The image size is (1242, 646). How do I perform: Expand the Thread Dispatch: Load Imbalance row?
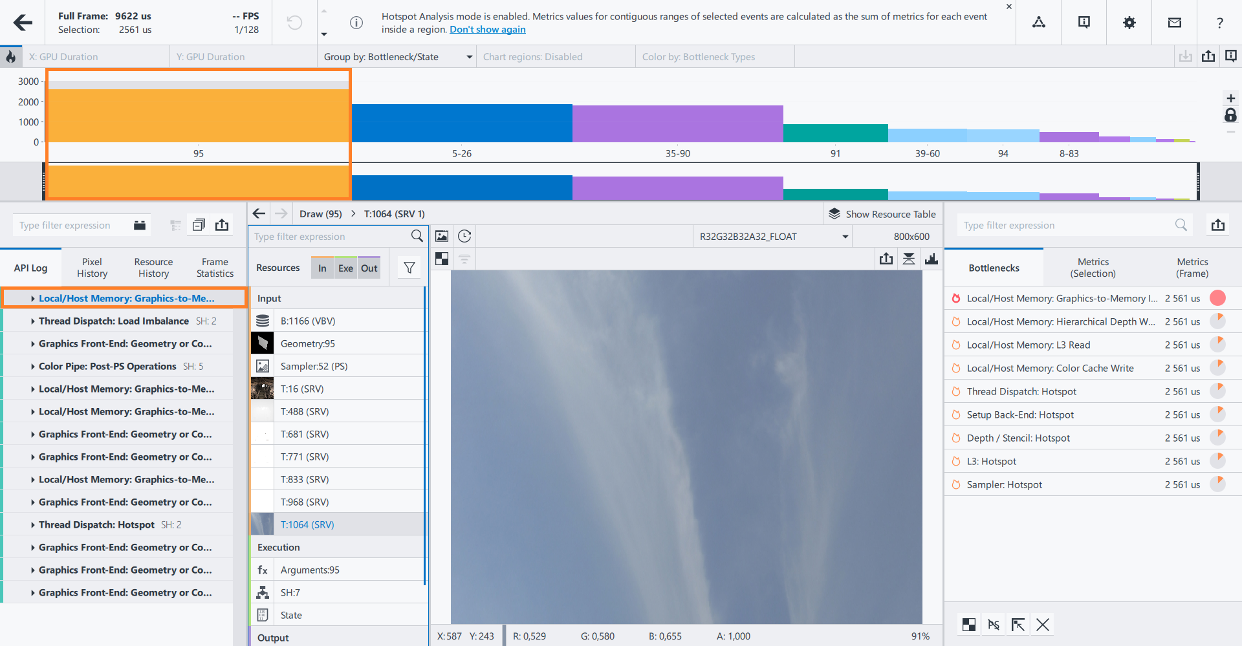[x=33, y=321]
